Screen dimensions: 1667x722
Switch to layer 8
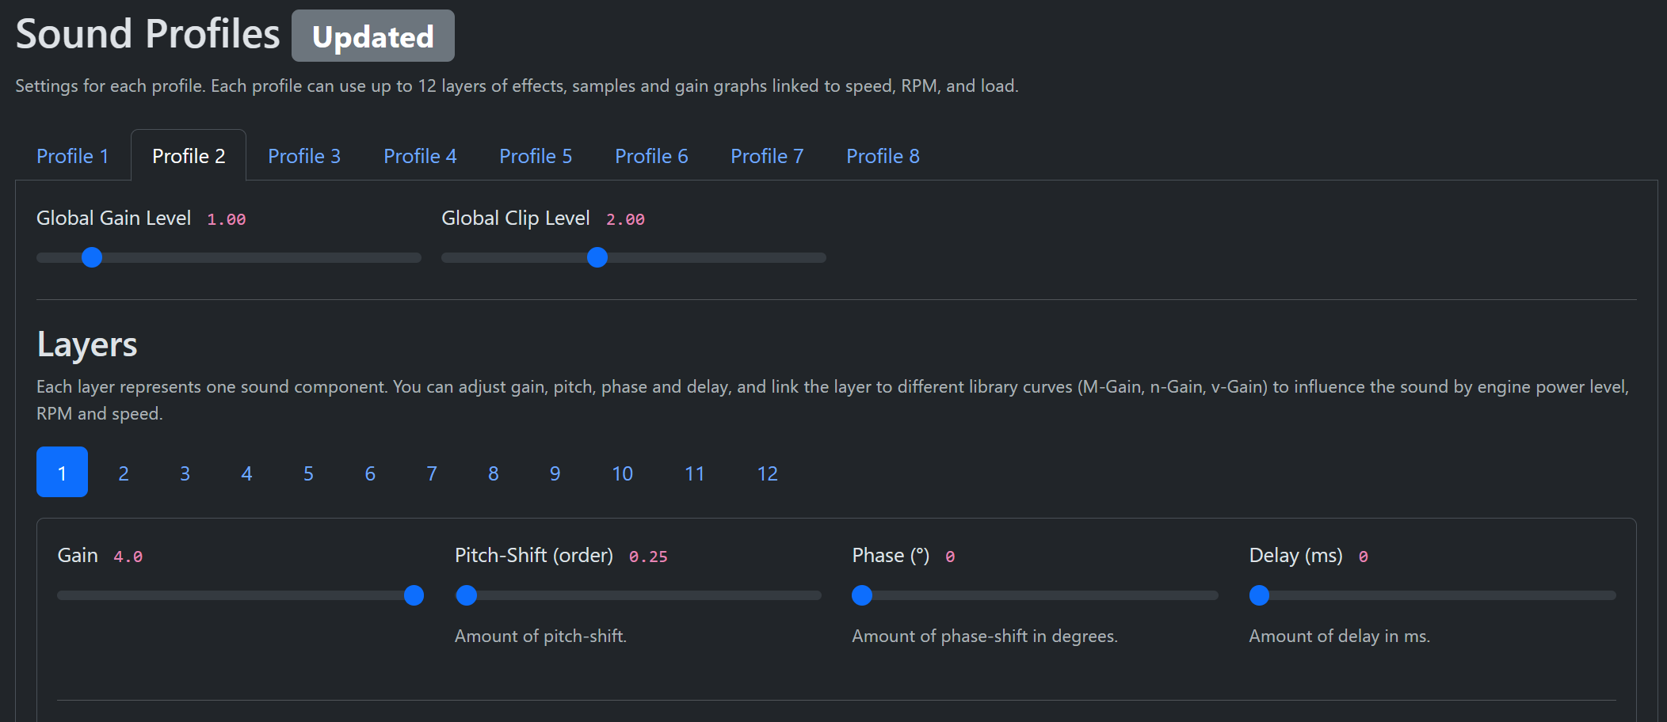[494, 473]
